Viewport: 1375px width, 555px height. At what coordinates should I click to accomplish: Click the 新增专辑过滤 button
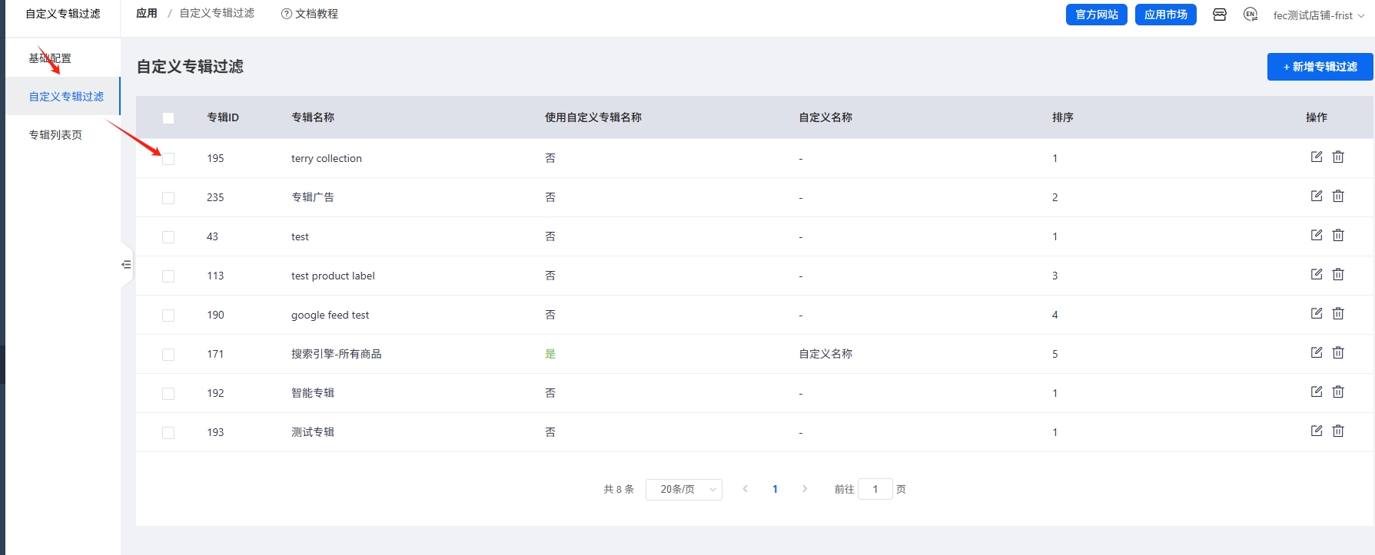(x=1320, y=67)
